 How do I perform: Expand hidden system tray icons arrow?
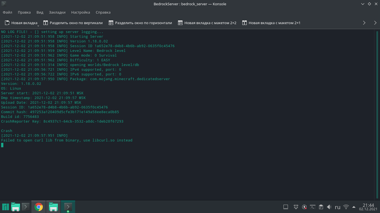coord(354,207)
